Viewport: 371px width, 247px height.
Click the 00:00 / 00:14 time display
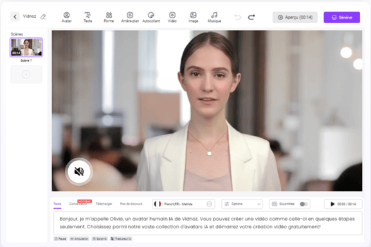click(x=347, y=204)
